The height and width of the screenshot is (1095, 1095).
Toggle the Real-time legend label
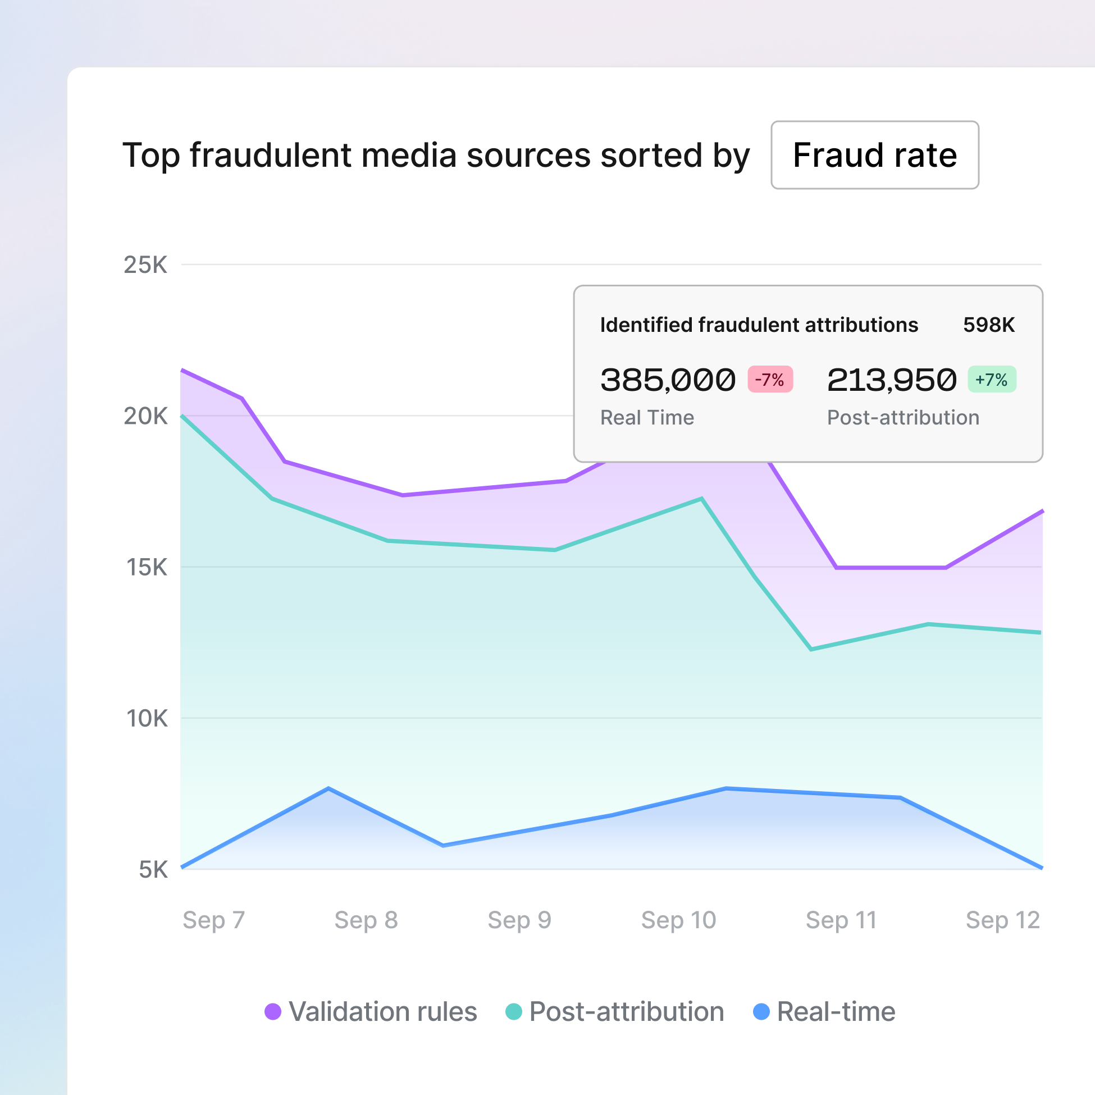point(836,1012)
